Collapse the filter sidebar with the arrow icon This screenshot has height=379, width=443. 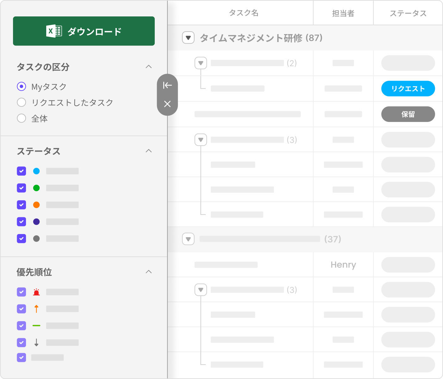pyautogui.click(x=167, y=85)
